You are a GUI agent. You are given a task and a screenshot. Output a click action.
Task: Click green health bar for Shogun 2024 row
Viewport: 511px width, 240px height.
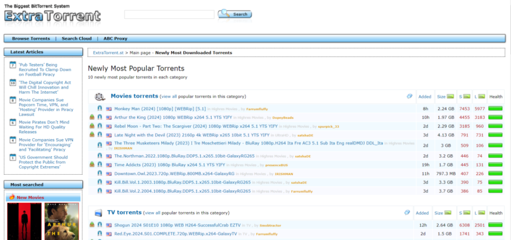(x=496, y=225)
